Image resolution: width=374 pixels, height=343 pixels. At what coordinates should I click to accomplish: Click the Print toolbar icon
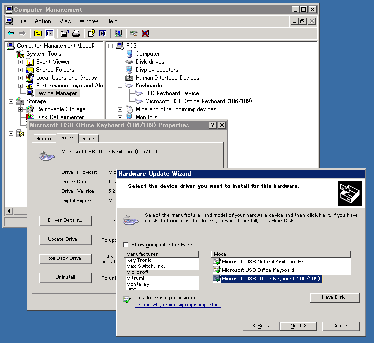coord(76,33)
